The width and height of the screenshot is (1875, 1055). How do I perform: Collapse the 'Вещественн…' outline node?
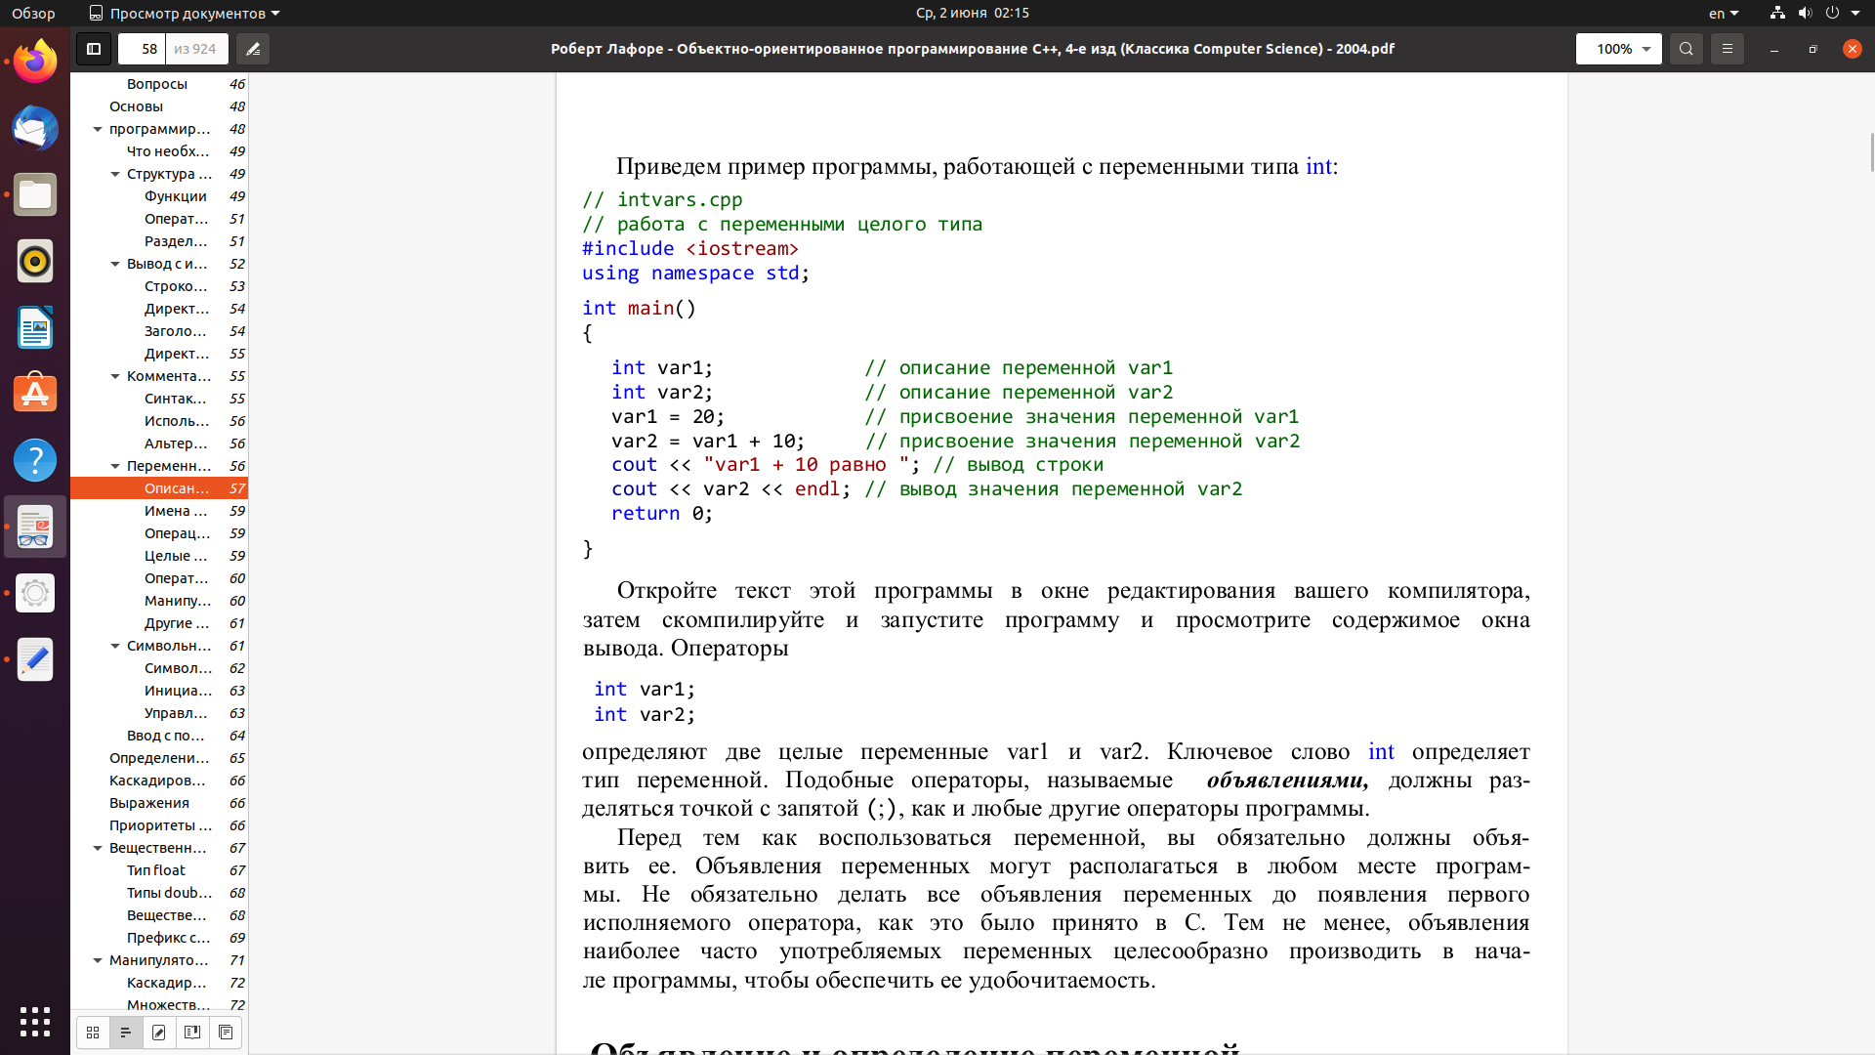click(x=98, y=848)
